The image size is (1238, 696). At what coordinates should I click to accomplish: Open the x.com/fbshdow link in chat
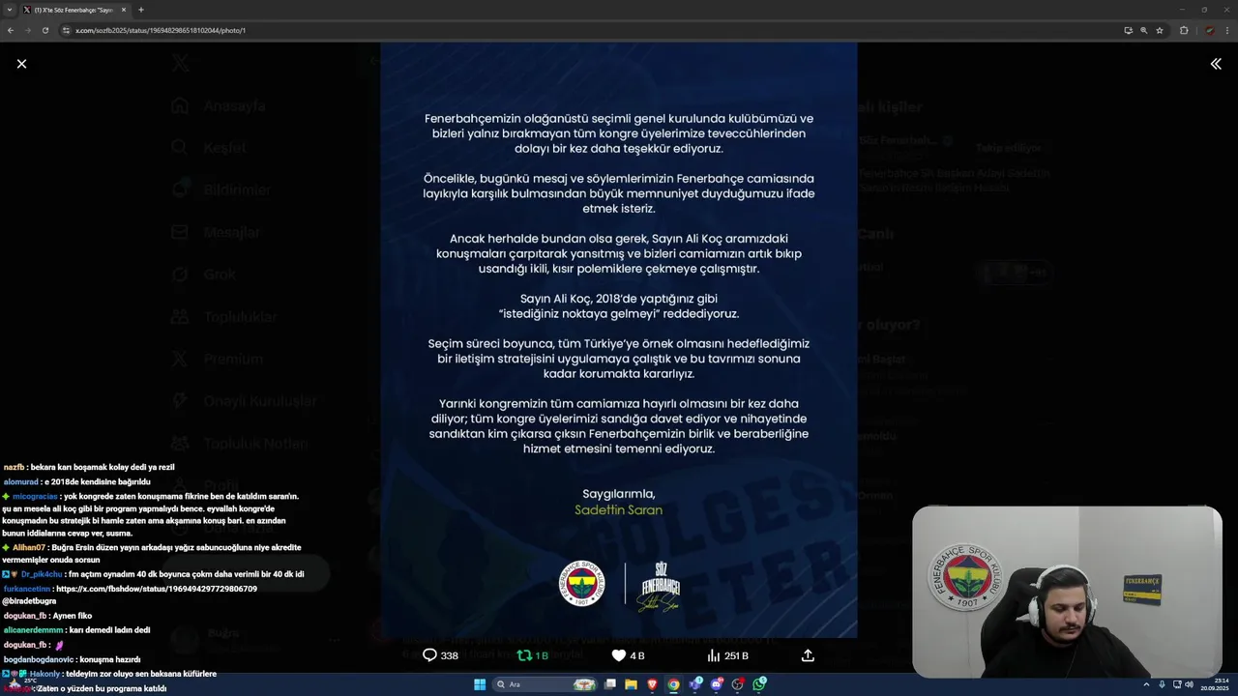click(157, 589)
